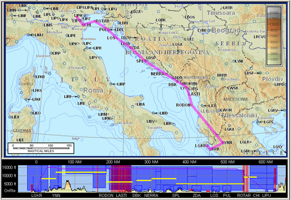Screen dimensions: 291x200
Task: Click the NERRA waypoint label on map
Action: click(x=158, y=74)
